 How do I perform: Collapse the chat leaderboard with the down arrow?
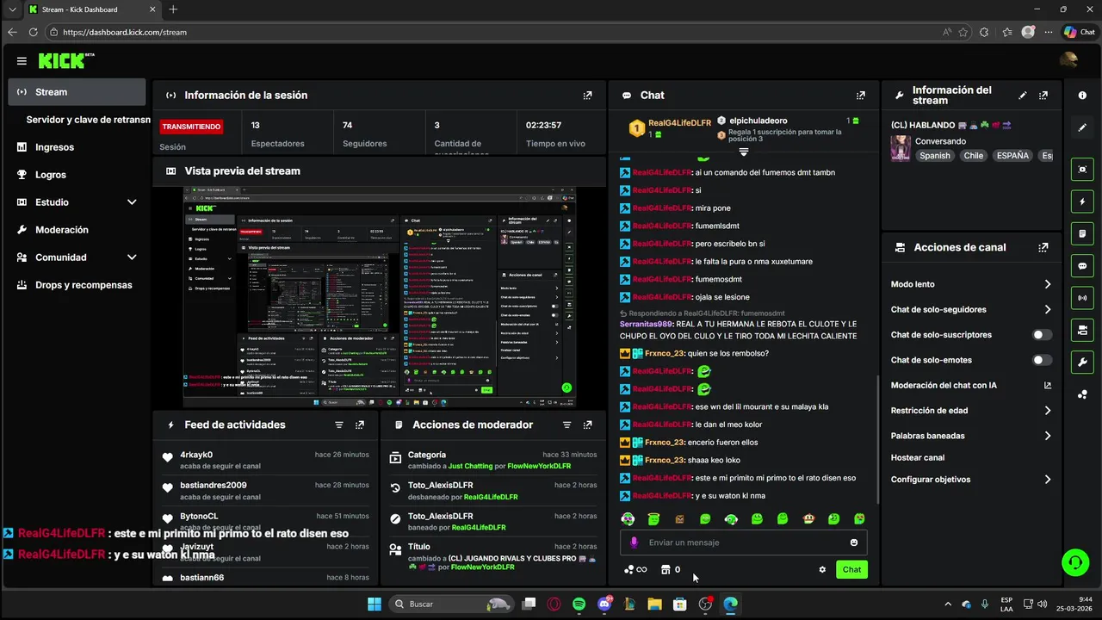pyautogui.click(x=744, y=152)
